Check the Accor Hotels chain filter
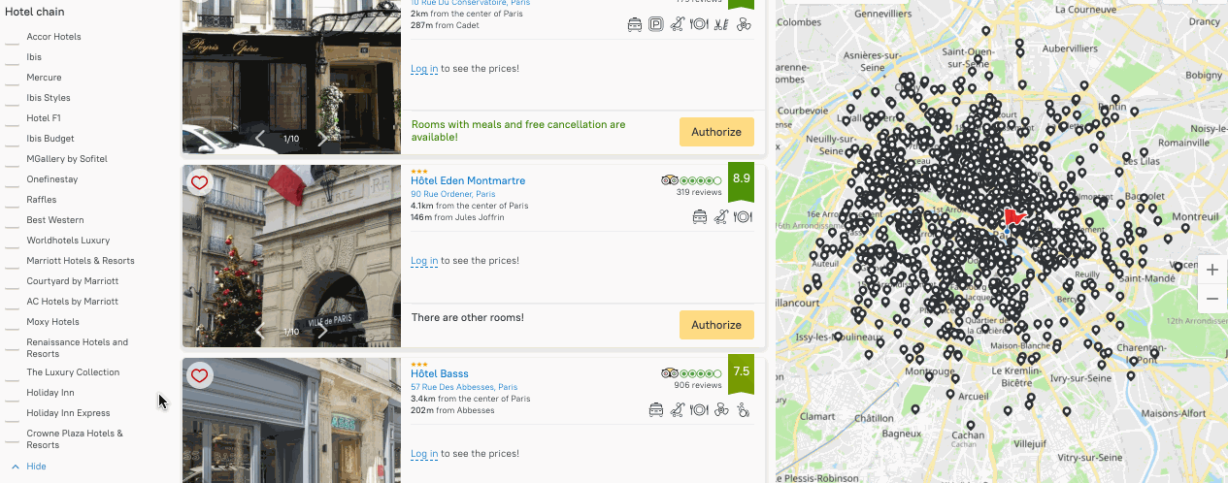The height and width of the screenshot is (483, 1228). point(13,38)
